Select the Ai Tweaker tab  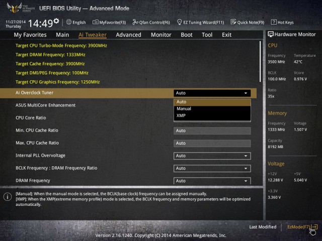(93, 35)
